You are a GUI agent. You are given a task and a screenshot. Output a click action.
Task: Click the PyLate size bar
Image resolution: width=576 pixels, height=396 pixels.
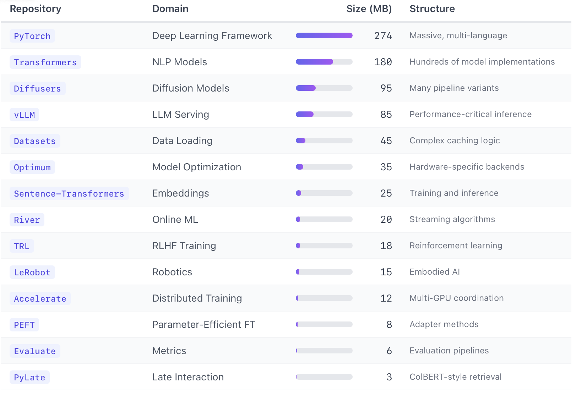point(324,377)
